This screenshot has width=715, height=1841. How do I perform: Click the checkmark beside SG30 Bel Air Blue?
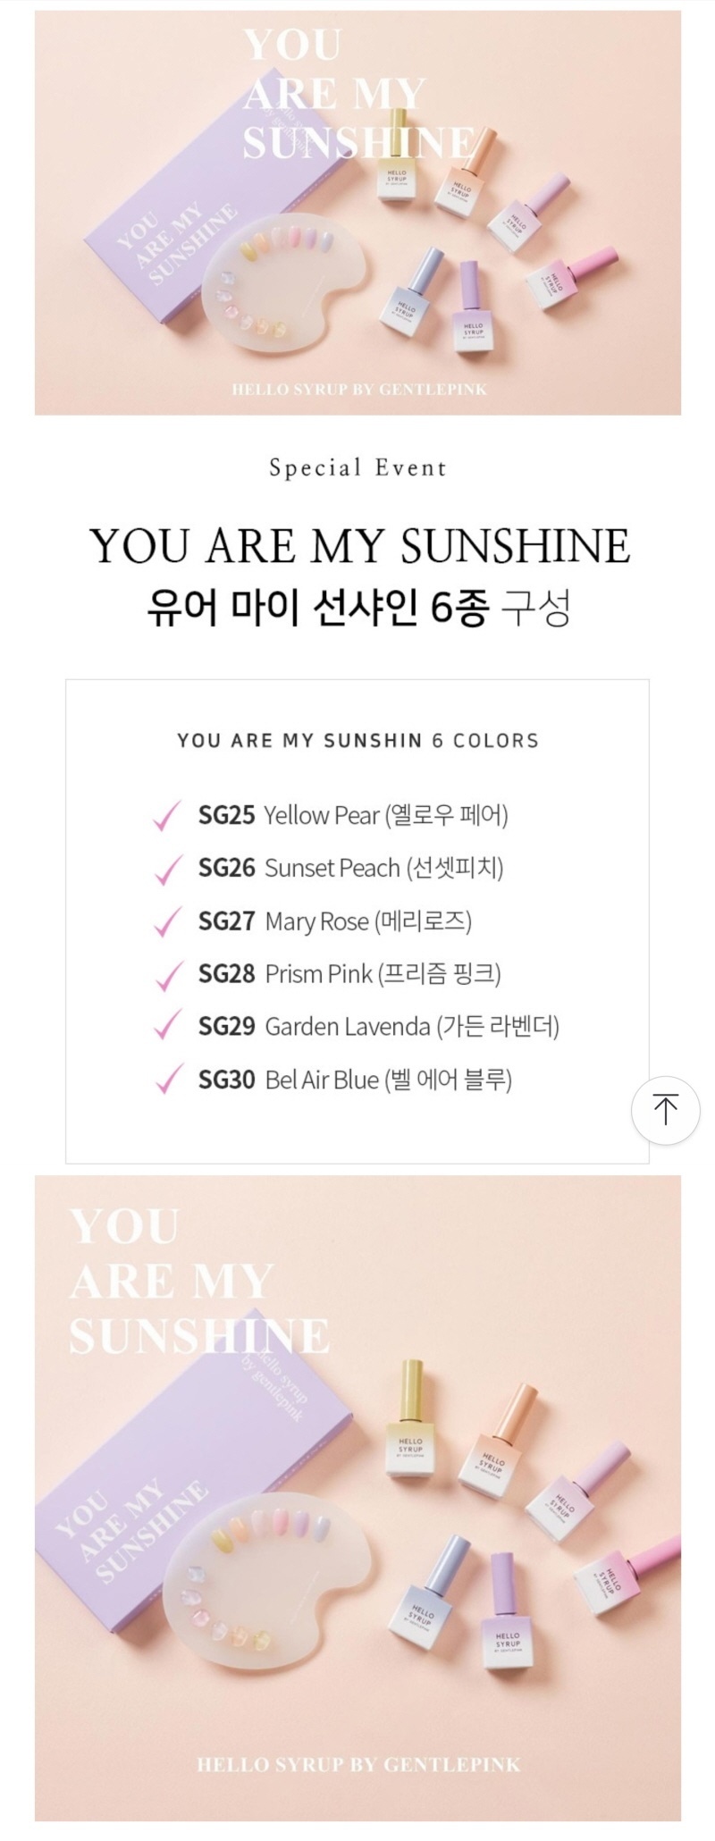tap(168, 1080)
